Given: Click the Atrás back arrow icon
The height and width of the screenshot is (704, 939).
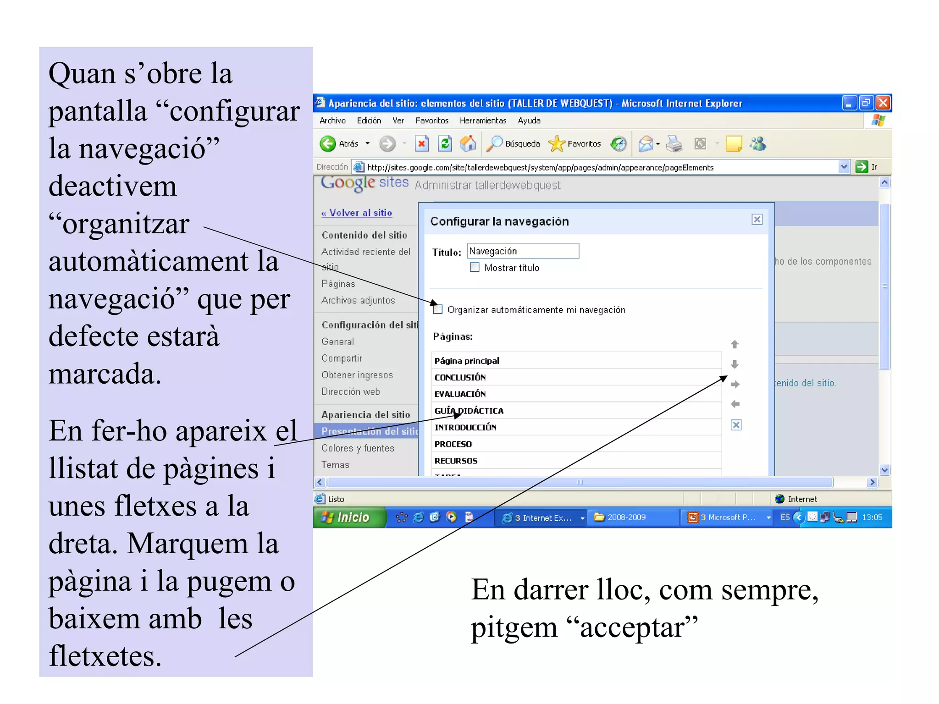Looking at the screenshot, I should 327,144.
